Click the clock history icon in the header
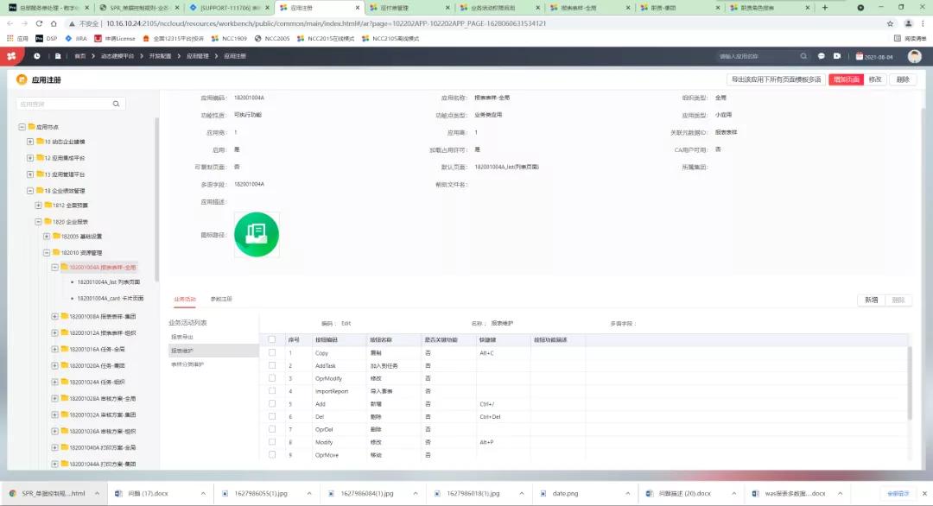 [37, 56]
